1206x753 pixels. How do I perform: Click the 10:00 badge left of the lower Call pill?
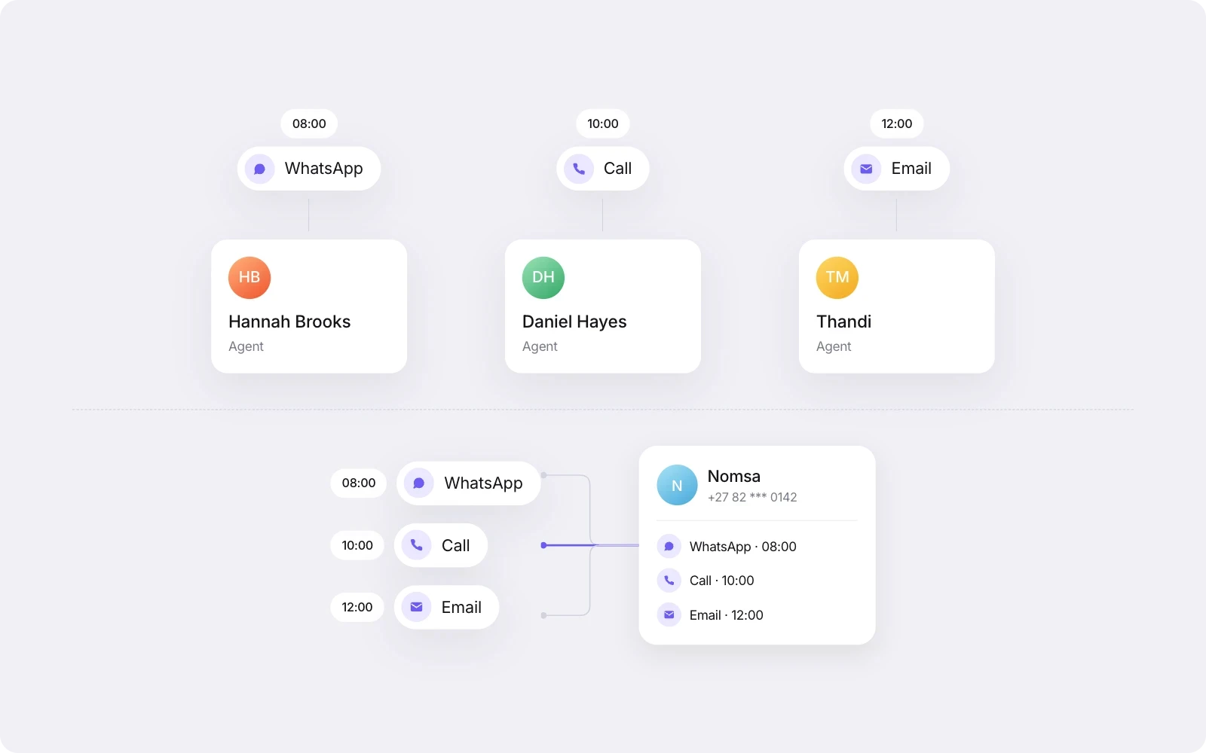pos(357,545)
